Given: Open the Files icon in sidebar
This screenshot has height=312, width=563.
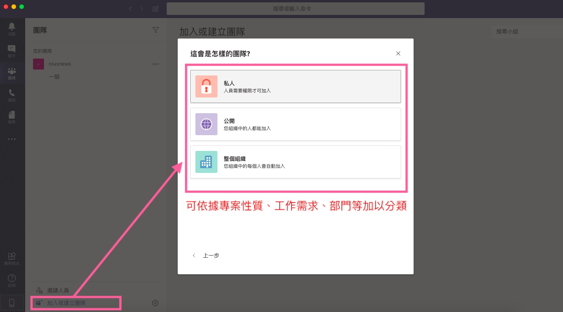Looking at the screenshot, I should 12,117.
